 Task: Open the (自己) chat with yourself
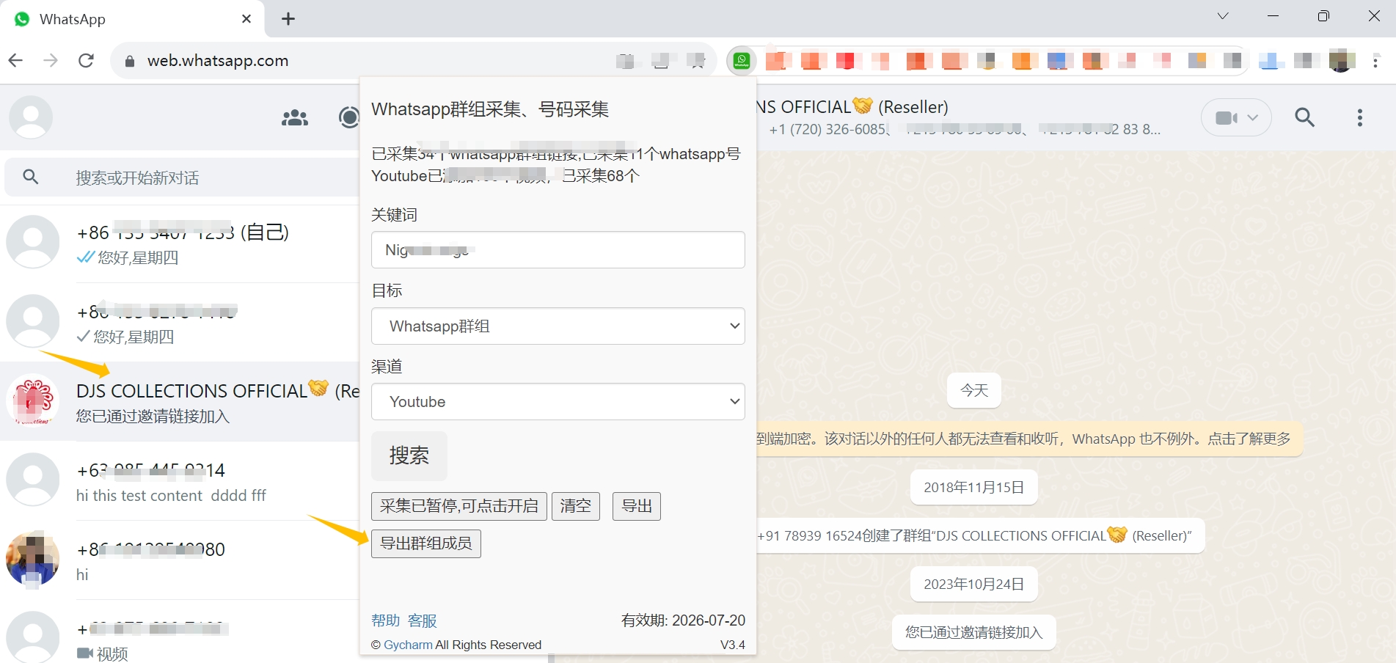click(180, 243)
